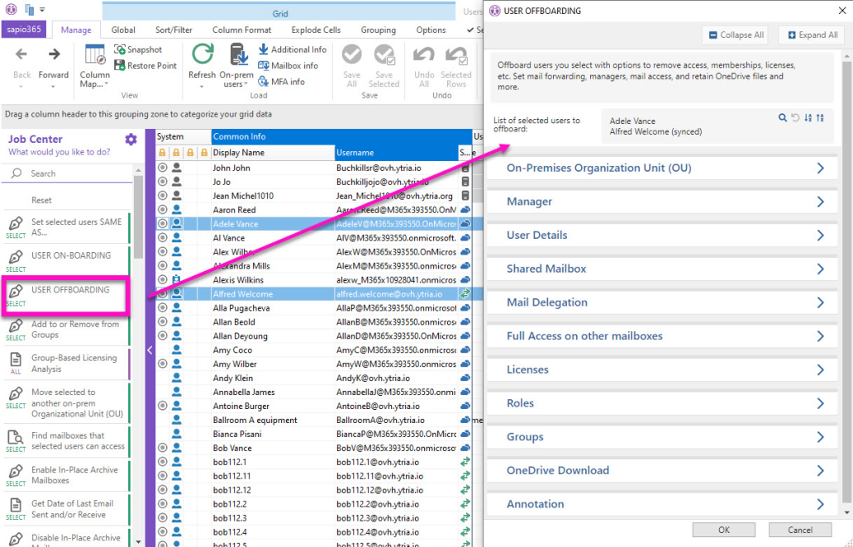This screenshot has height=547, width=853.
Task: Click the Username column header
Action: point(396,153)
